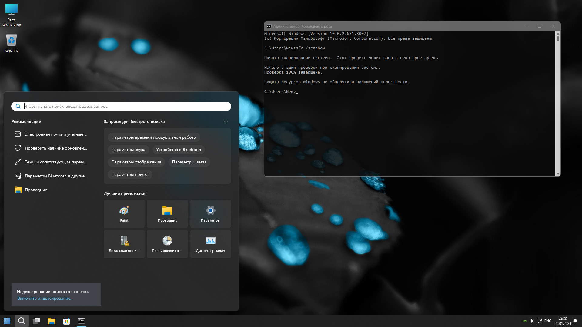This screenshot has height=327, width=582.
Task: Launch Task Manager (Диспетчер задач) tile
Action: [x=210, y=244]
